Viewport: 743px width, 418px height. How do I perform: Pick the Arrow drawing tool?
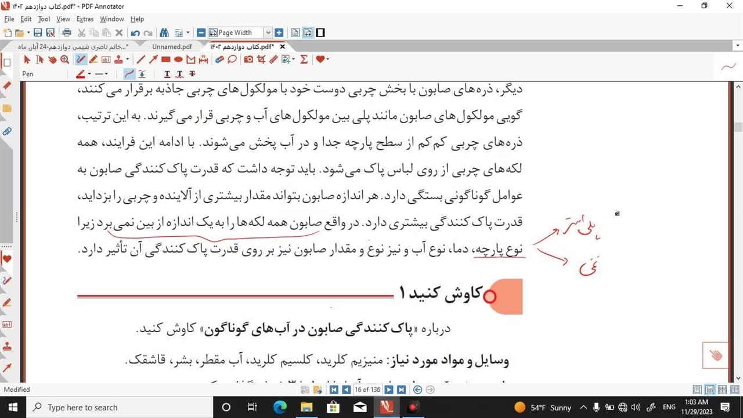[153, 59]
